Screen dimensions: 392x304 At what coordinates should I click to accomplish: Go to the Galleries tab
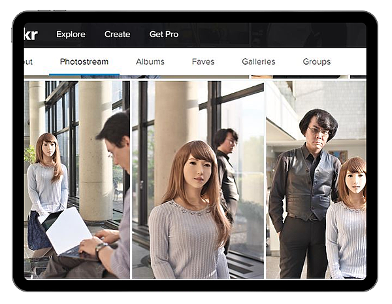(259, 61)
